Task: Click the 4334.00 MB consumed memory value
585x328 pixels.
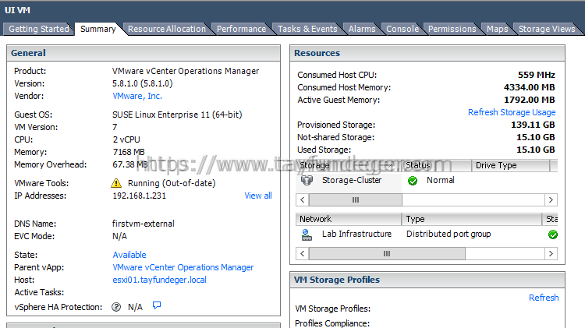Action: (529, 87)
